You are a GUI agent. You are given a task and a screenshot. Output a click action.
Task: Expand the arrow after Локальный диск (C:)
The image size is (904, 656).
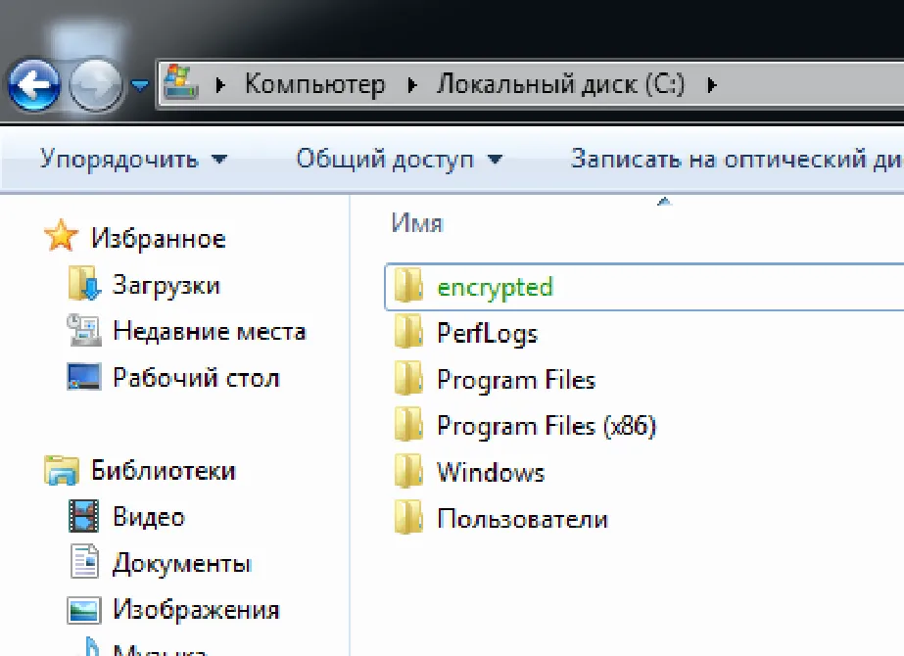point(711,85)
